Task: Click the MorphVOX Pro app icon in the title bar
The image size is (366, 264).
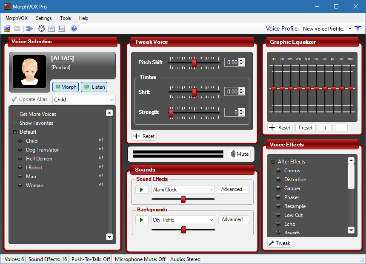Action: pyautogui.click(x=7, y=6)
